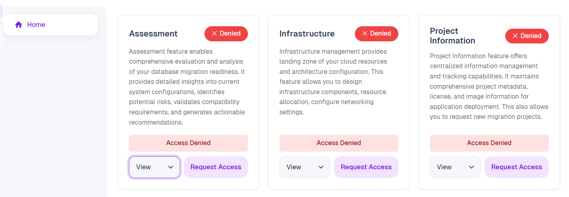Viewport: 569px width, 197px height.
Task: Click the chevron arrow in Infrastructure's View selector
Action: (321, 167)
